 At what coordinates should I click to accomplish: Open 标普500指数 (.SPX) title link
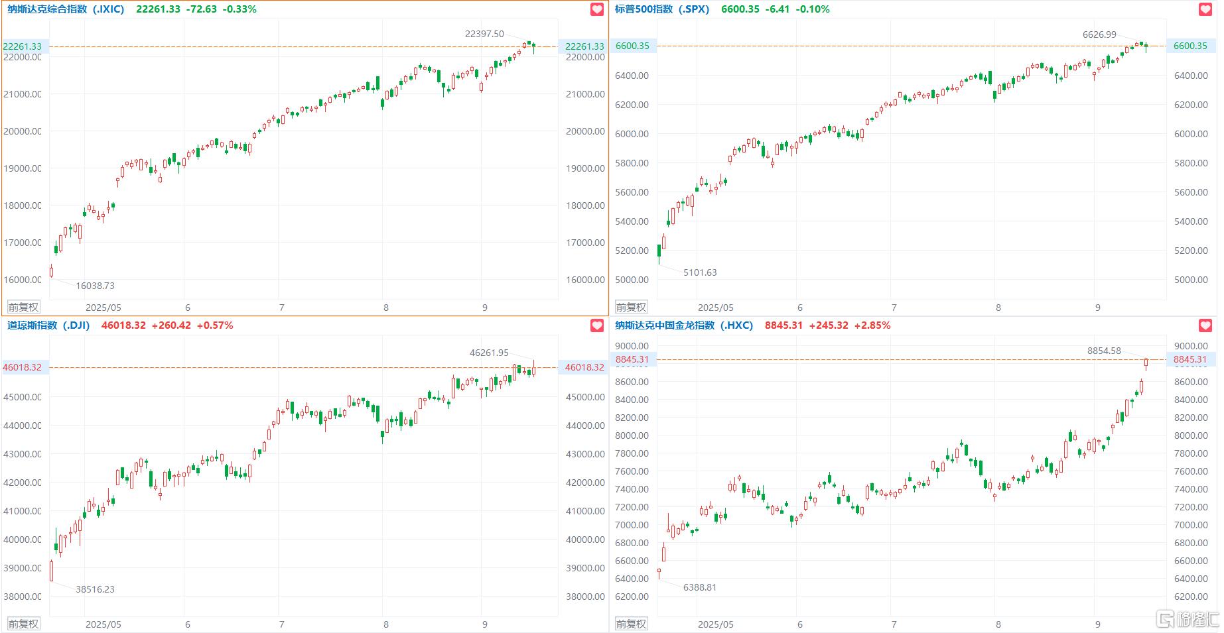[662, 9]
